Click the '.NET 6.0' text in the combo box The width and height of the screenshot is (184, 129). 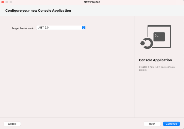pos(43,28)
